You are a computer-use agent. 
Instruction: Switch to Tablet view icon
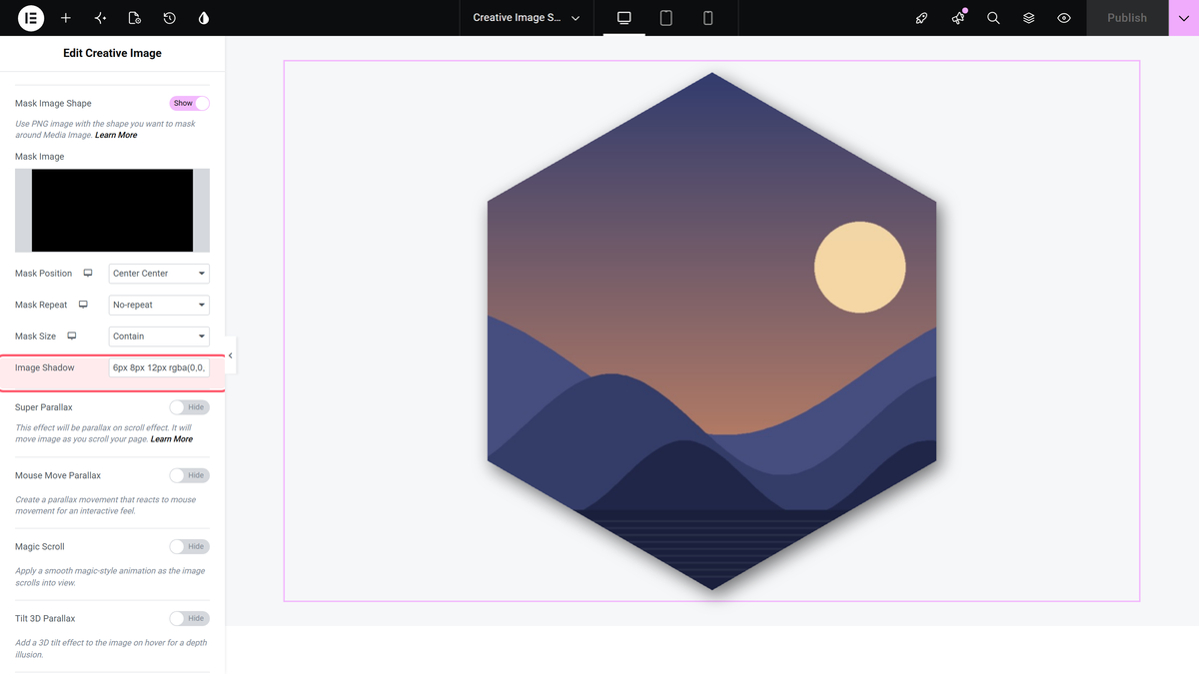click(x=666, y=18)
